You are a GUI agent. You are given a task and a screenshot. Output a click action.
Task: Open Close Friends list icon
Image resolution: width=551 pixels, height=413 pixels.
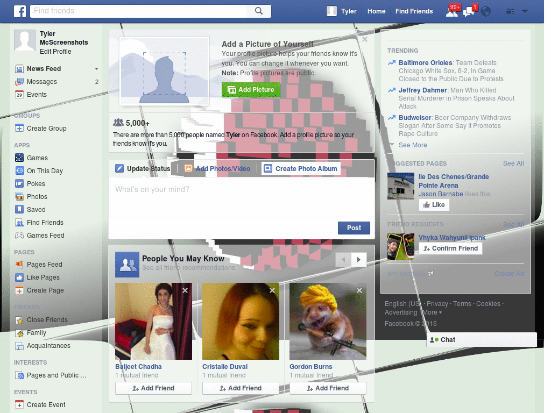coord(19,320)
